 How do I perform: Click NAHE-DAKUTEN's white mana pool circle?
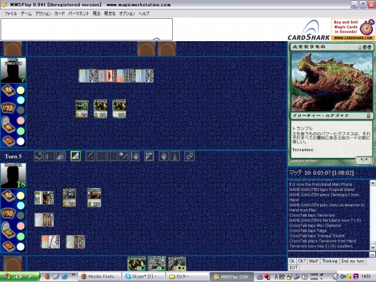(x=21, y=141)
